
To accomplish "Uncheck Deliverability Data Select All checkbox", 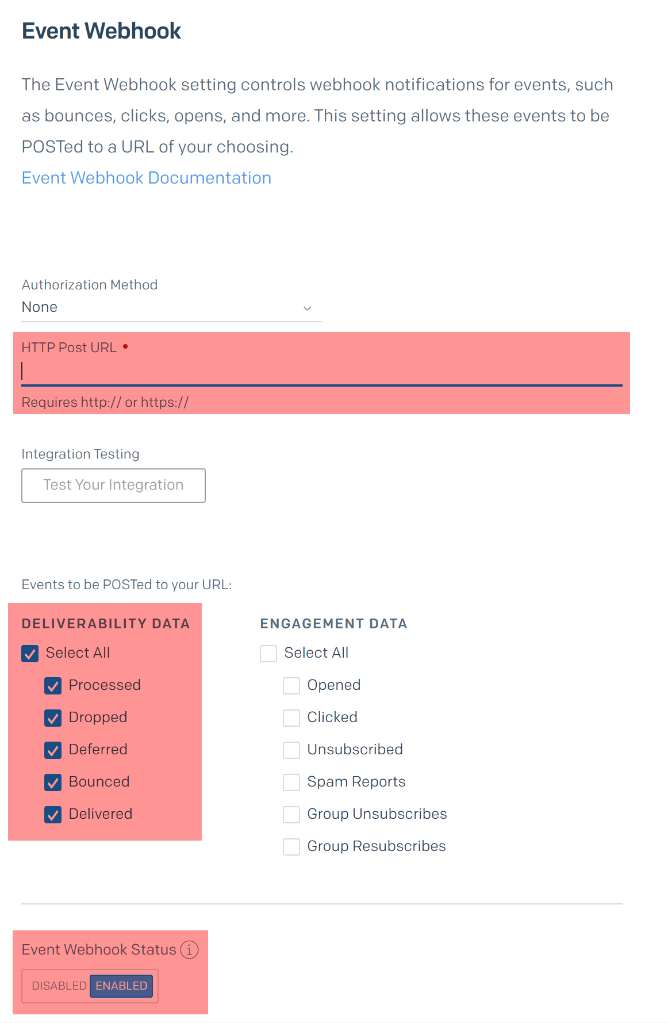I will pos(30,654).
